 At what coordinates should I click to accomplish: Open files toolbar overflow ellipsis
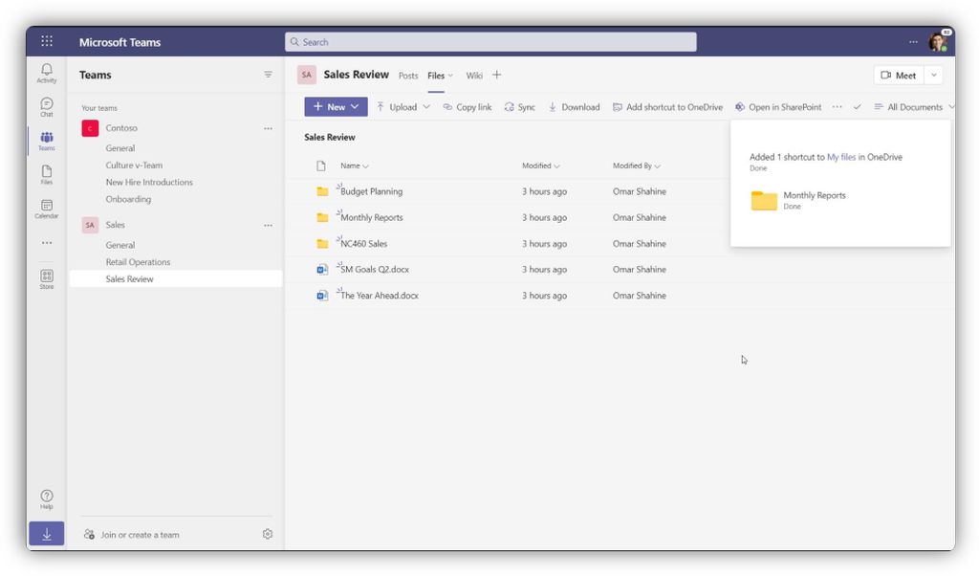(838, 107)
